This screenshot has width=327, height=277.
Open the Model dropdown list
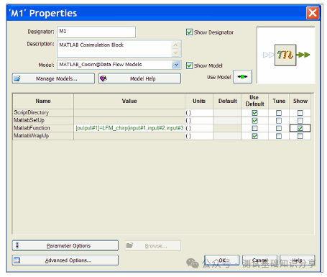[x=176, y=65]
